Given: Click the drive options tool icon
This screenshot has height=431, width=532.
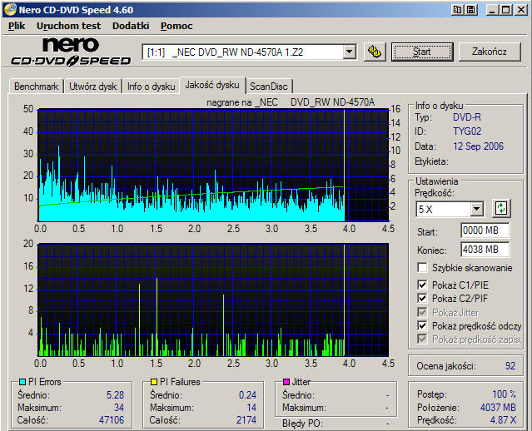Looking at the screenshot, I should coord(375,52).
